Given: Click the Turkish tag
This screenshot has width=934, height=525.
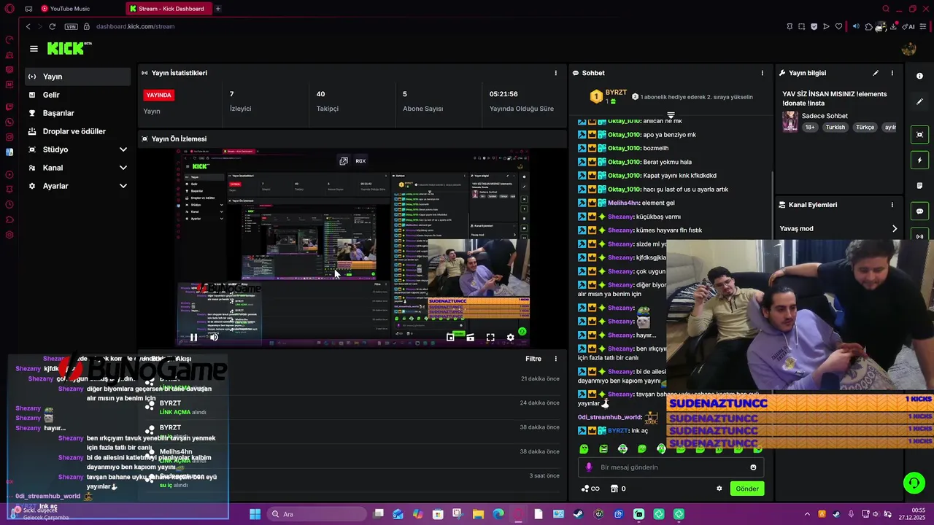Looking at the screenshot, I should click(x=835, y=127).
